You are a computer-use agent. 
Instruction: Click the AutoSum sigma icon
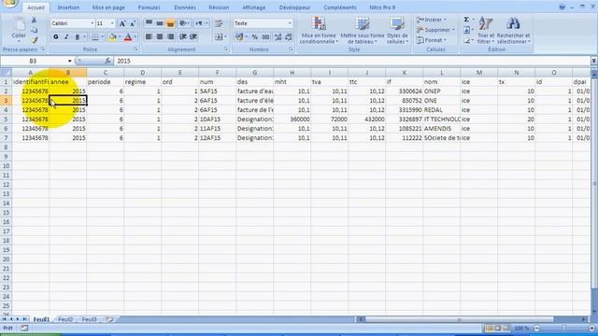(467, 20)
